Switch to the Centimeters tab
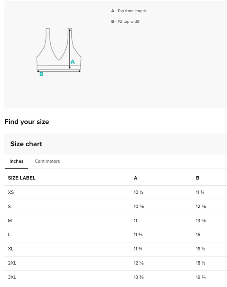This screenshot has height=287, width=227. point(47,161)
